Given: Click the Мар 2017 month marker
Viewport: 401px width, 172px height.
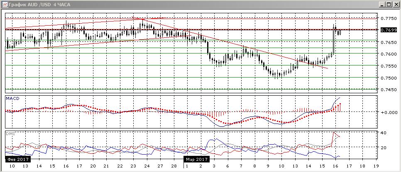Looking at the screenshot, I should [x=197, y=159].
